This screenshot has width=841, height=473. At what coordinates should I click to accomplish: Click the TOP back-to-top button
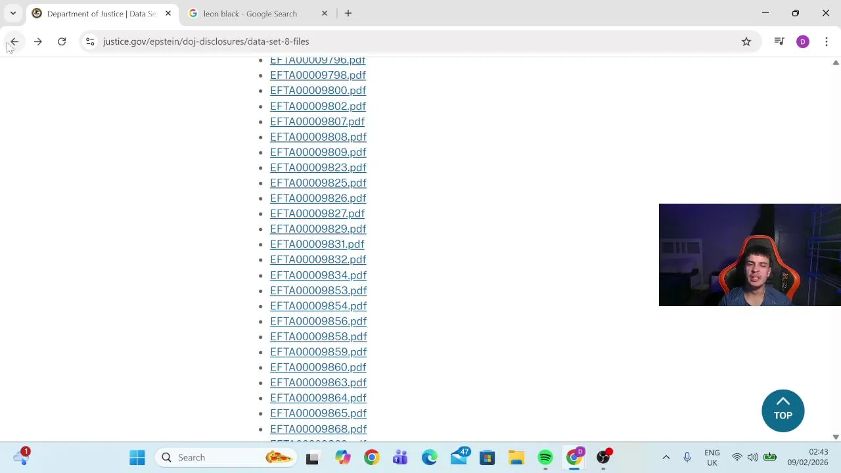tap(783, 411)
